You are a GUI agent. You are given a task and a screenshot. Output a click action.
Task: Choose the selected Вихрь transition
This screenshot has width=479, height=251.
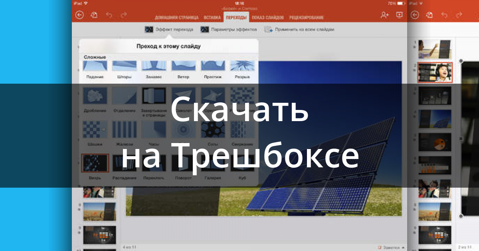(x=95, y=167)
